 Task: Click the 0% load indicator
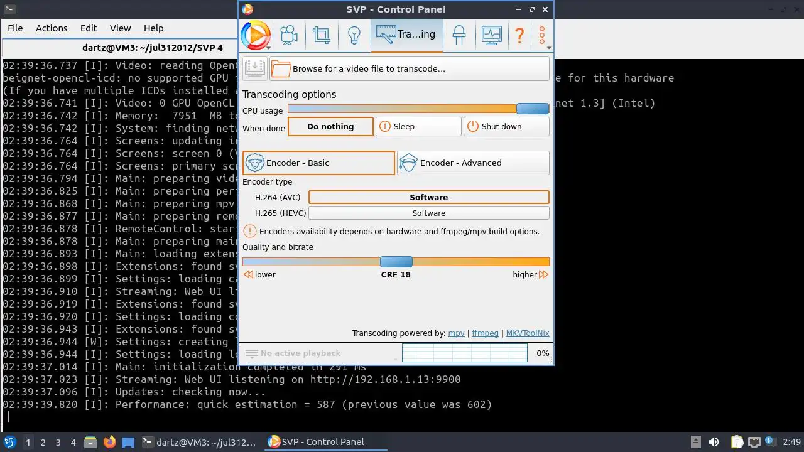click(x=543, y=353)
